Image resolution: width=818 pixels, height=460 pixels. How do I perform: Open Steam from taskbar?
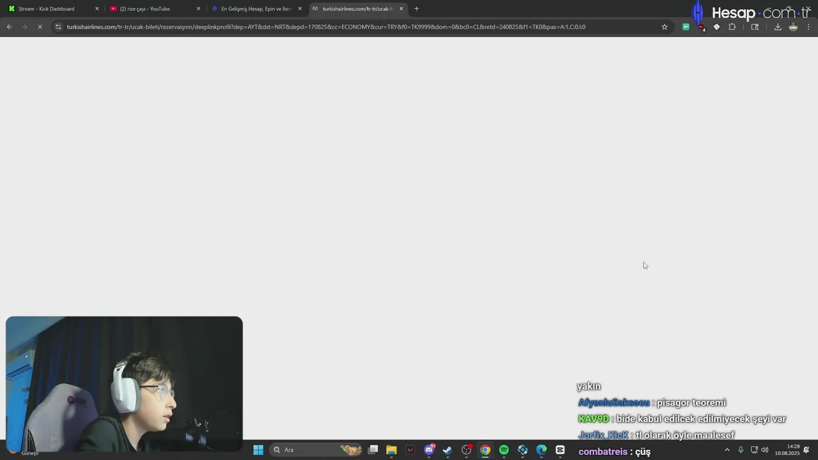point(447,450)
